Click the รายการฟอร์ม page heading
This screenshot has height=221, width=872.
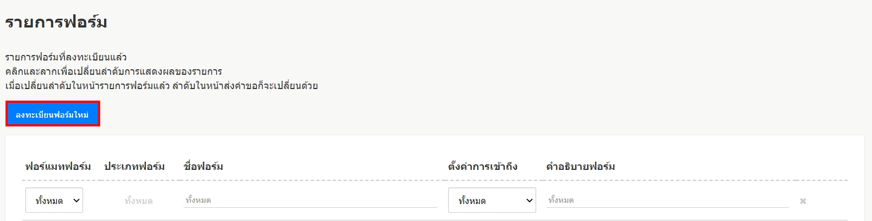(56, 23)
